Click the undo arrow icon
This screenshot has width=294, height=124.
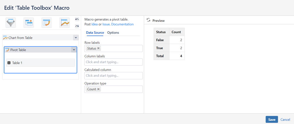click(77, 19)
